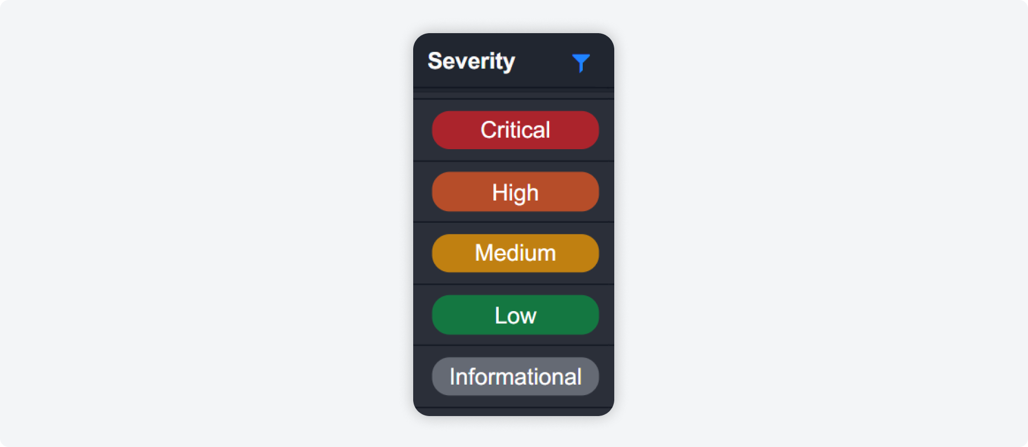Select the red Critical severity badge

pos(515,130)
